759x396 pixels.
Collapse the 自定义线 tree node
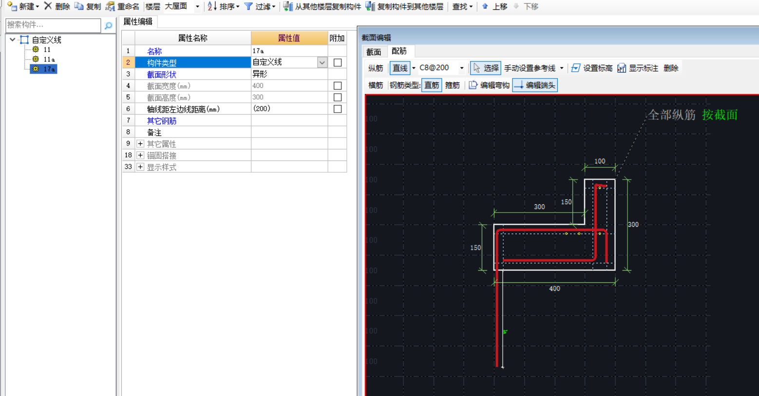click(12, 40)
